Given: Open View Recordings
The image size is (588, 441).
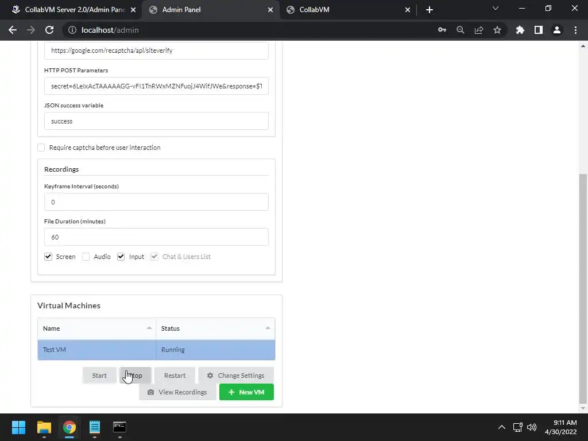Looking at the screenshot, I should (x=177, y=392).
